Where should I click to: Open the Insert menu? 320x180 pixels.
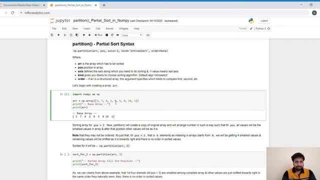point(86,28)
